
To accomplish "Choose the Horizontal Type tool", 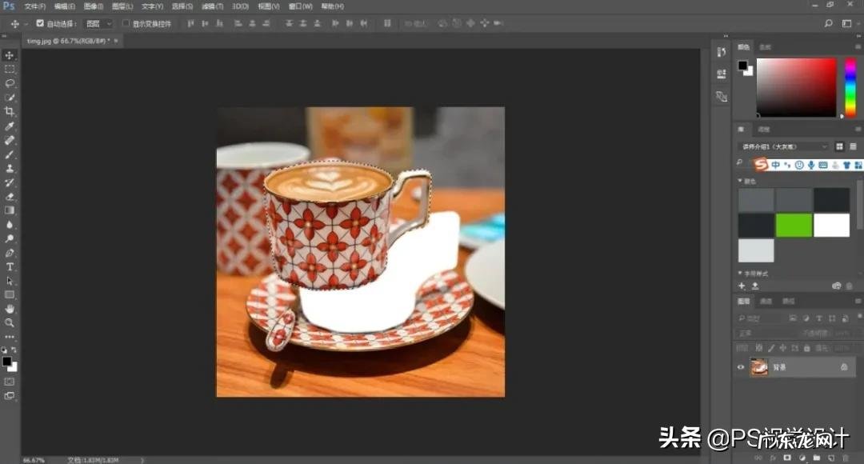I will point(10,266).
